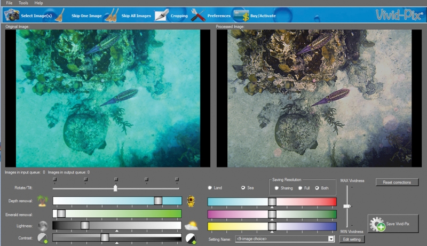Click the Lightness slider handle

click(x=85, y=225)
